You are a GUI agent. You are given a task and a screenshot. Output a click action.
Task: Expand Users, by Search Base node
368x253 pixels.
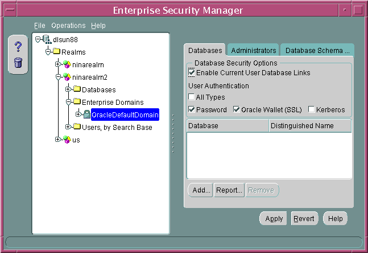[68, 127]
